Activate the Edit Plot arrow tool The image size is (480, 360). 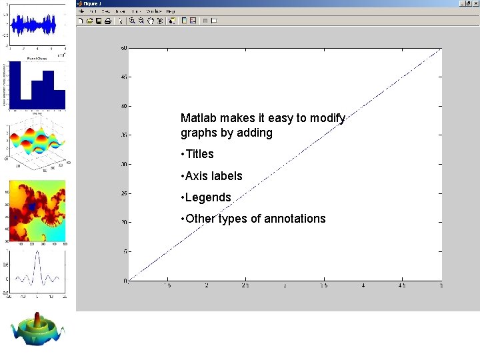(x=121, y=21)
